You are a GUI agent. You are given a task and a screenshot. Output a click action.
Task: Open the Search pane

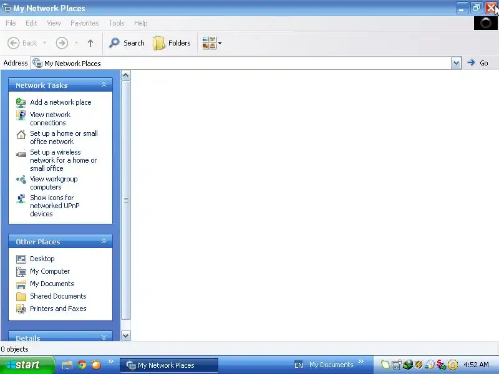pyautogui.click(x=127, y=43)
